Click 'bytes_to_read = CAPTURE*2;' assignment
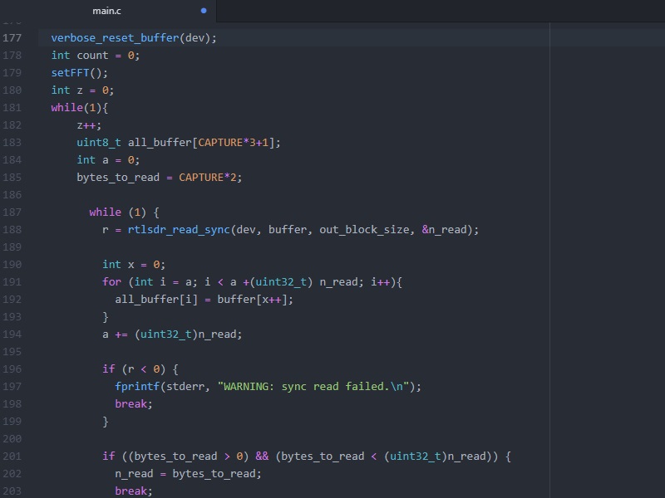Viewport: 665px width, 498px height. (x=160, y=178)
